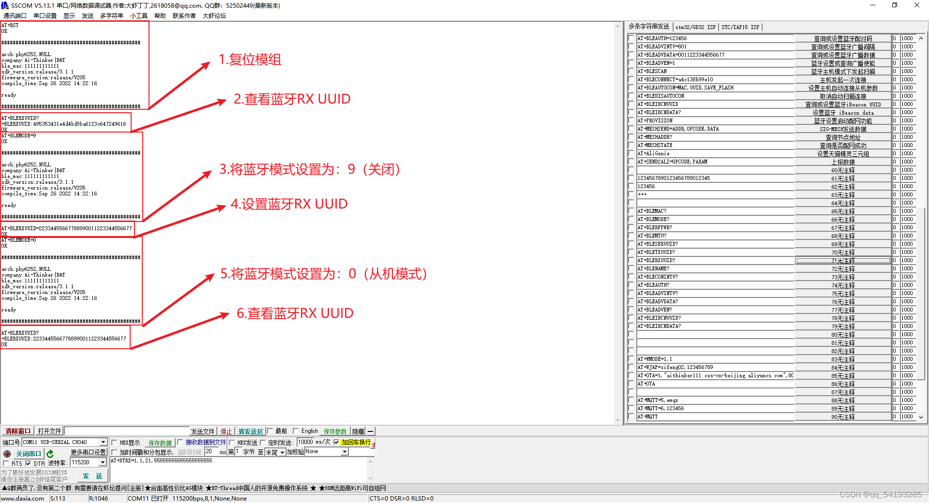Open the 多字符串 menu

(112, 15)
